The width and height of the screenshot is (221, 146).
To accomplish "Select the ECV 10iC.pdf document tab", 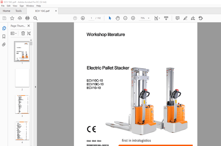I will pos(42,11).
